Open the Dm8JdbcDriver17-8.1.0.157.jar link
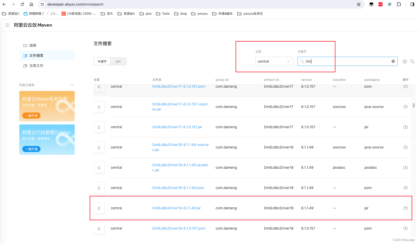This screenshot has width=419, height=244. pyautogui.click(x=177, y=127)
